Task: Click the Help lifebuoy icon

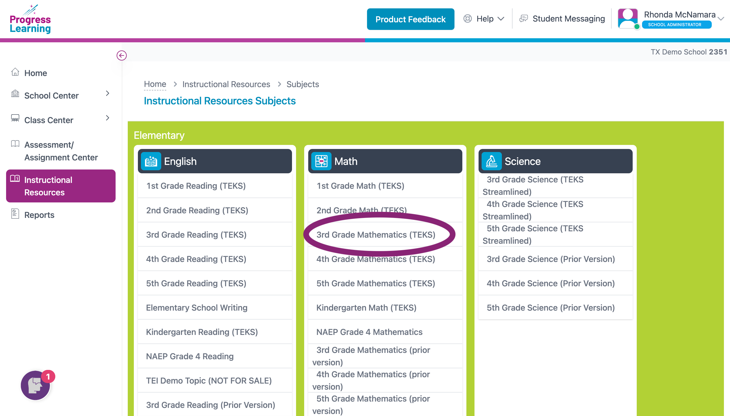Action: pos(468,18)
